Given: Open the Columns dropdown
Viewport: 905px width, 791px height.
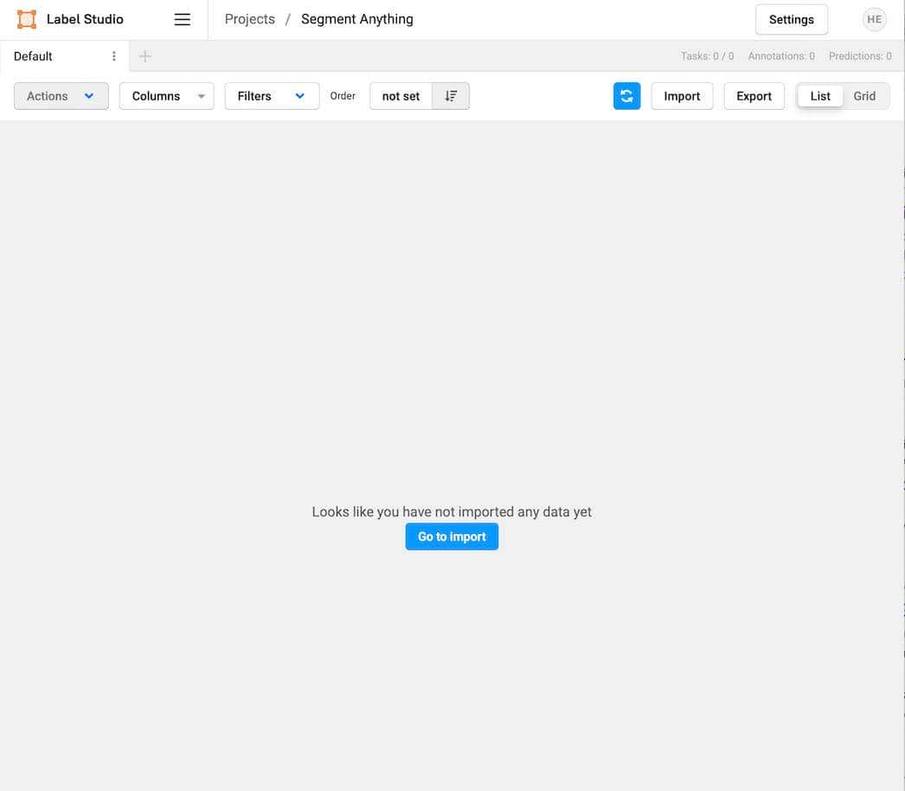Looking at the screenshot, I should (167, 96).
